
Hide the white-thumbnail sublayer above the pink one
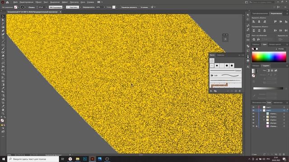click(x=254, y=123)
